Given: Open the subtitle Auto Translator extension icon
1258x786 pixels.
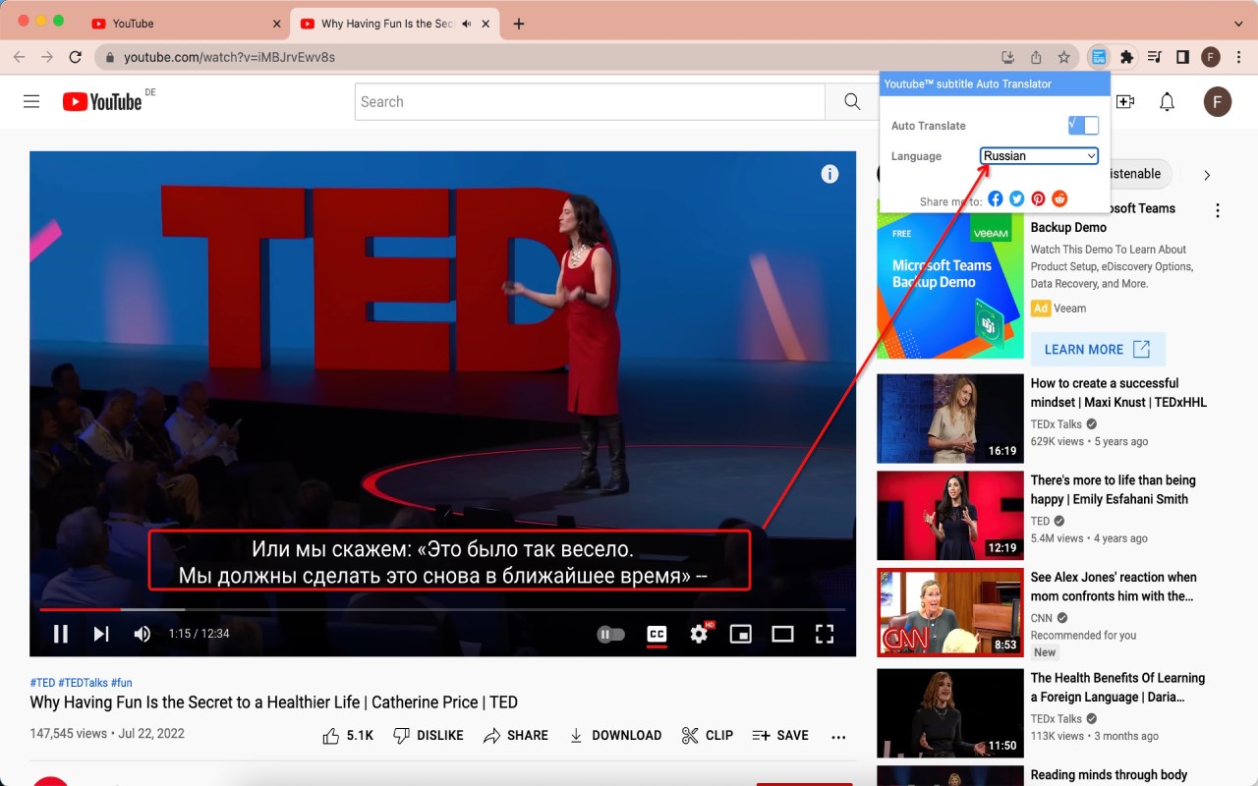Looking at the screenshot, I should [x=1099, y=57].
